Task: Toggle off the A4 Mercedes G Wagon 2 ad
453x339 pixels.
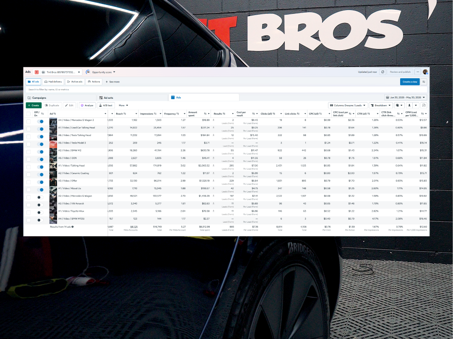Action: (x=40, y=121)
